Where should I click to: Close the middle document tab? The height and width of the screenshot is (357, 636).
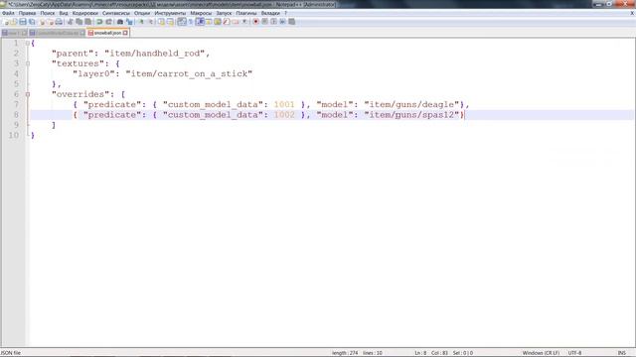(x=82, y=33)
